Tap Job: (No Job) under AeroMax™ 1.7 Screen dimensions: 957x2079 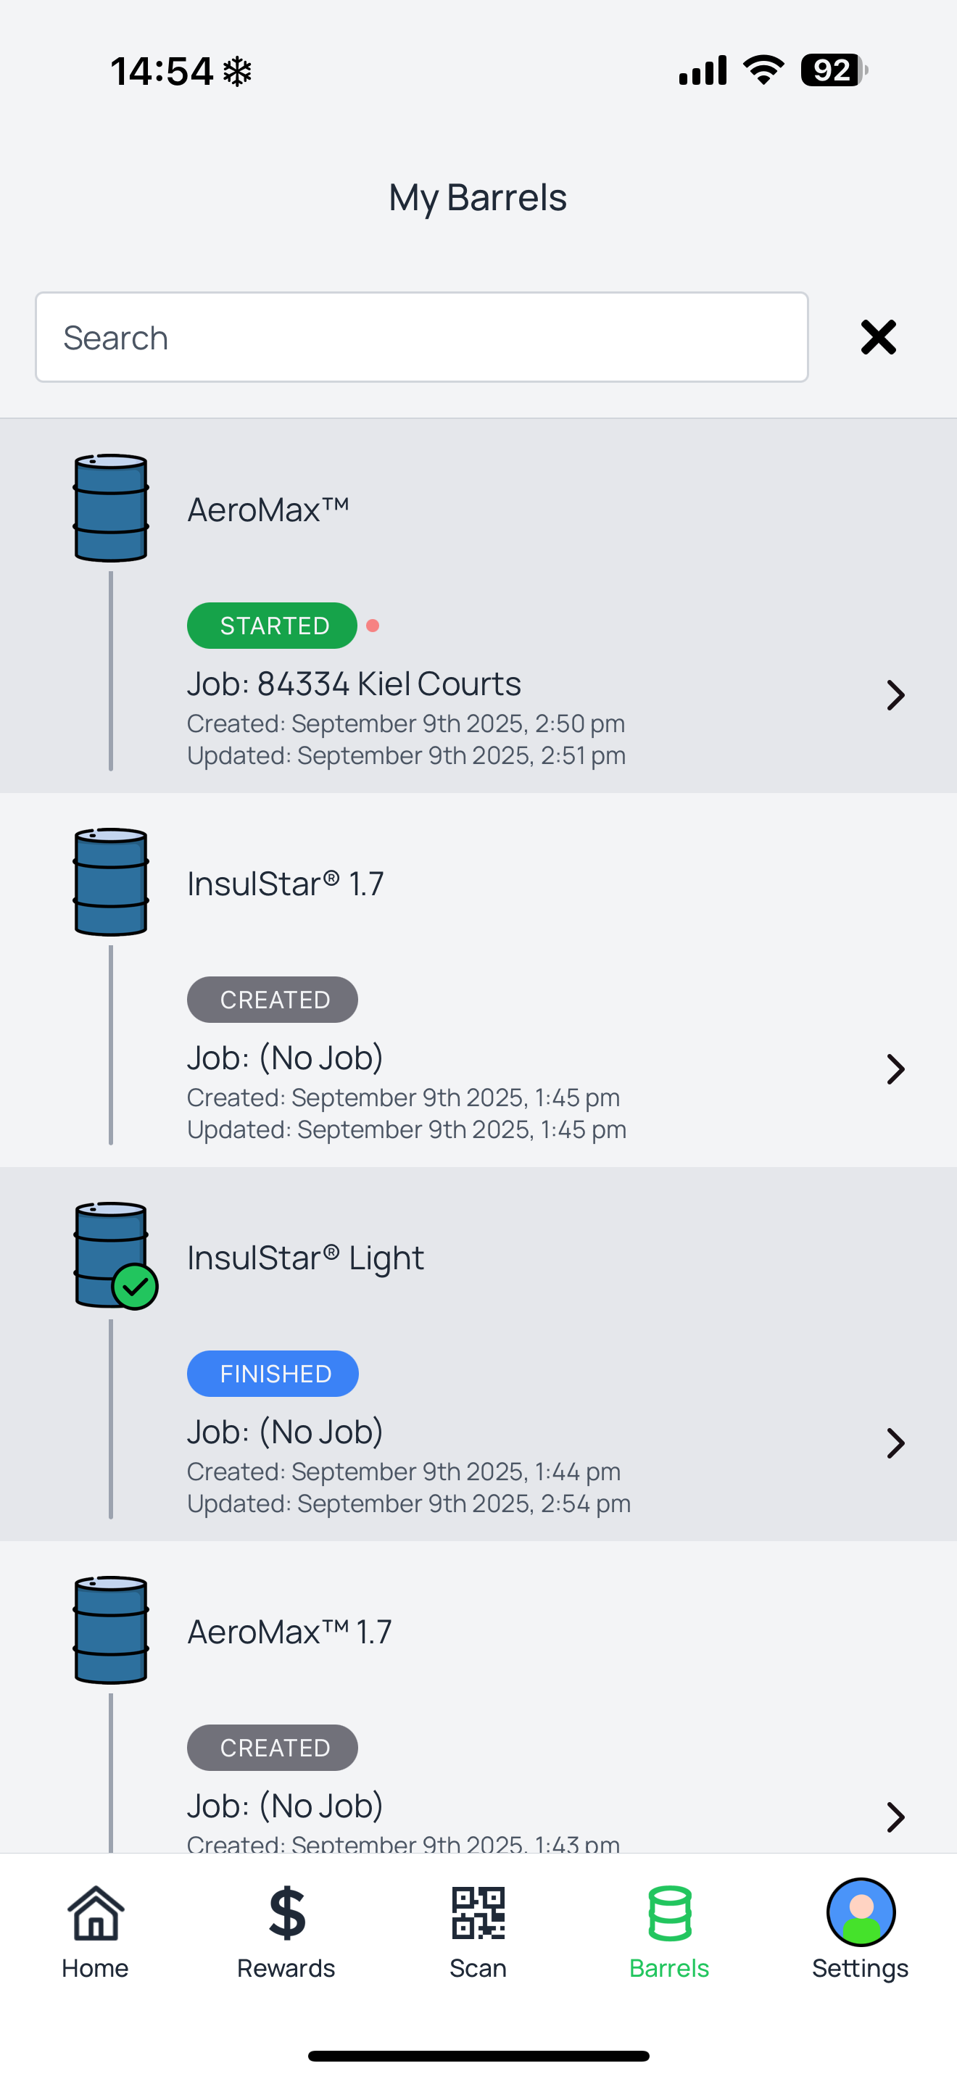[286, 1806]
